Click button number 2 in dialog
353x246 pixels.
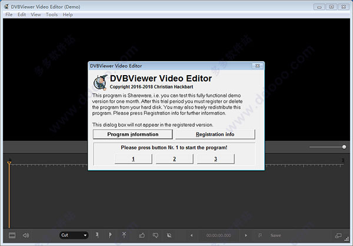(175, 159)
